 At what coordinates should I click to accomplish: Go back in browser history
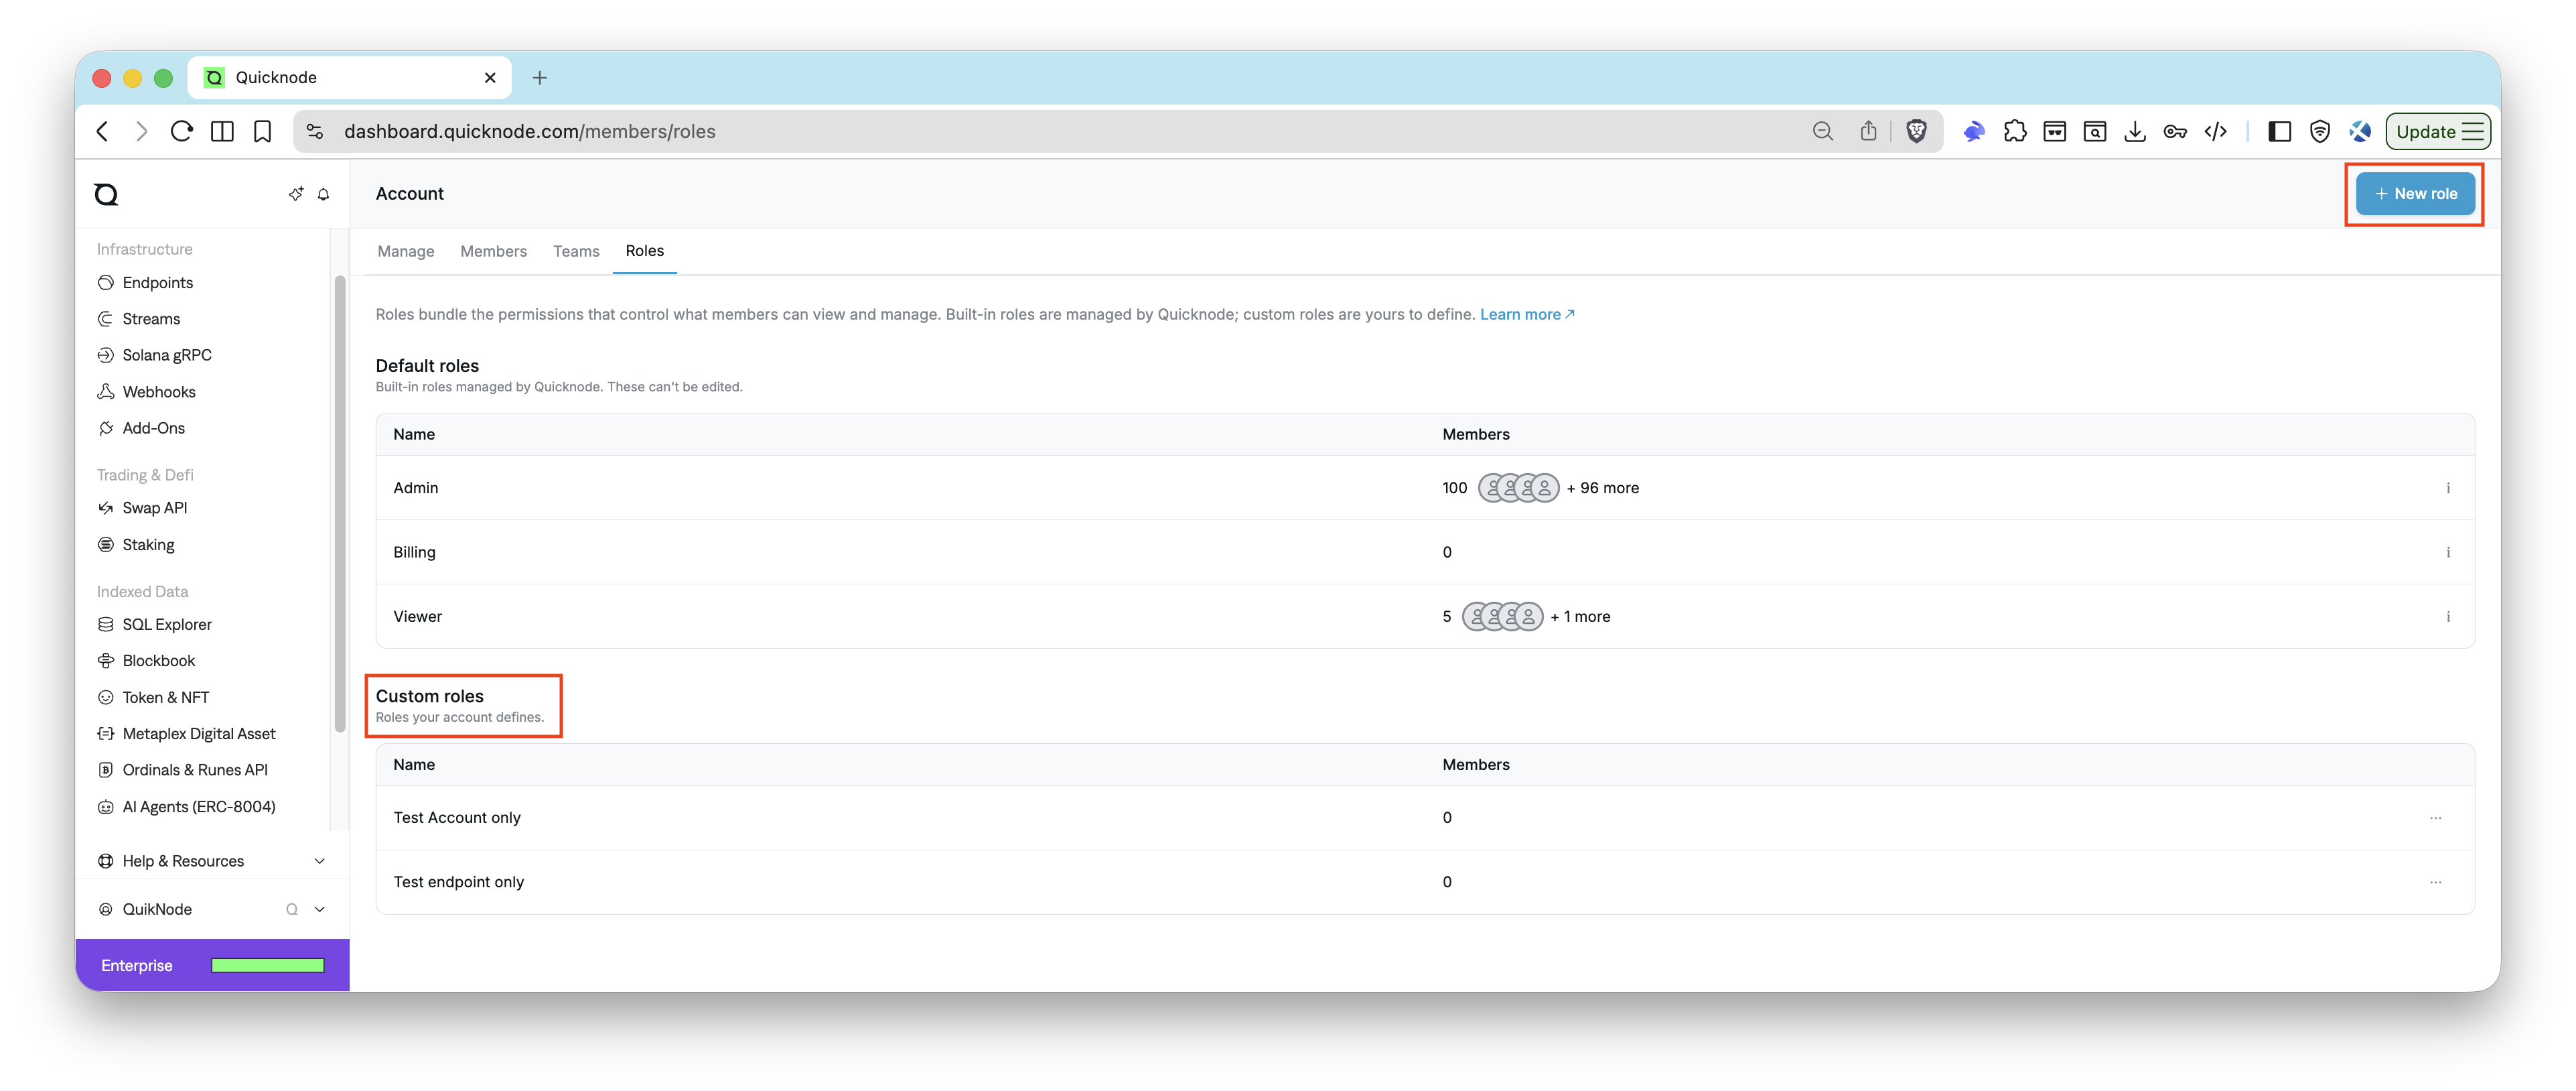[x=102, y=131]
